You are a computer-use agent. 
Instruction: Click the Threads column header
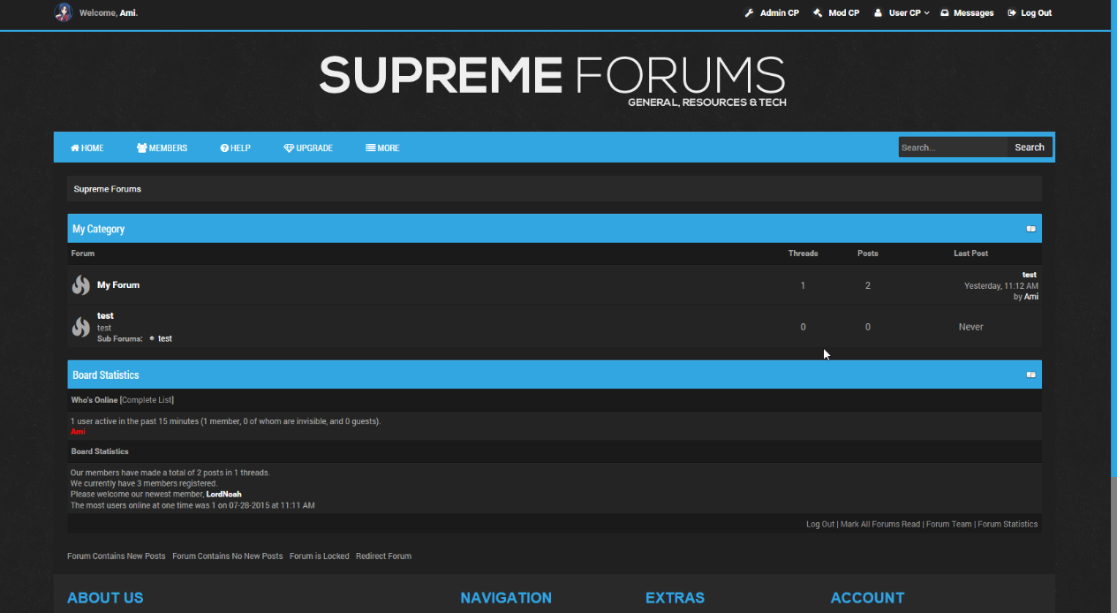[804, 254]
